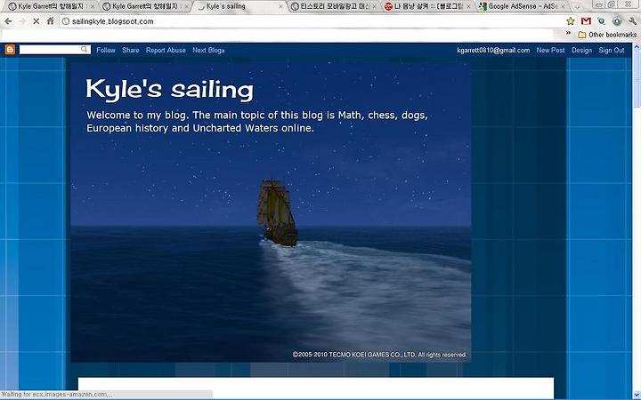Click the Kyle's sailing blog title
The height and width of the screenshot is (400, 641).
[170, 89]
